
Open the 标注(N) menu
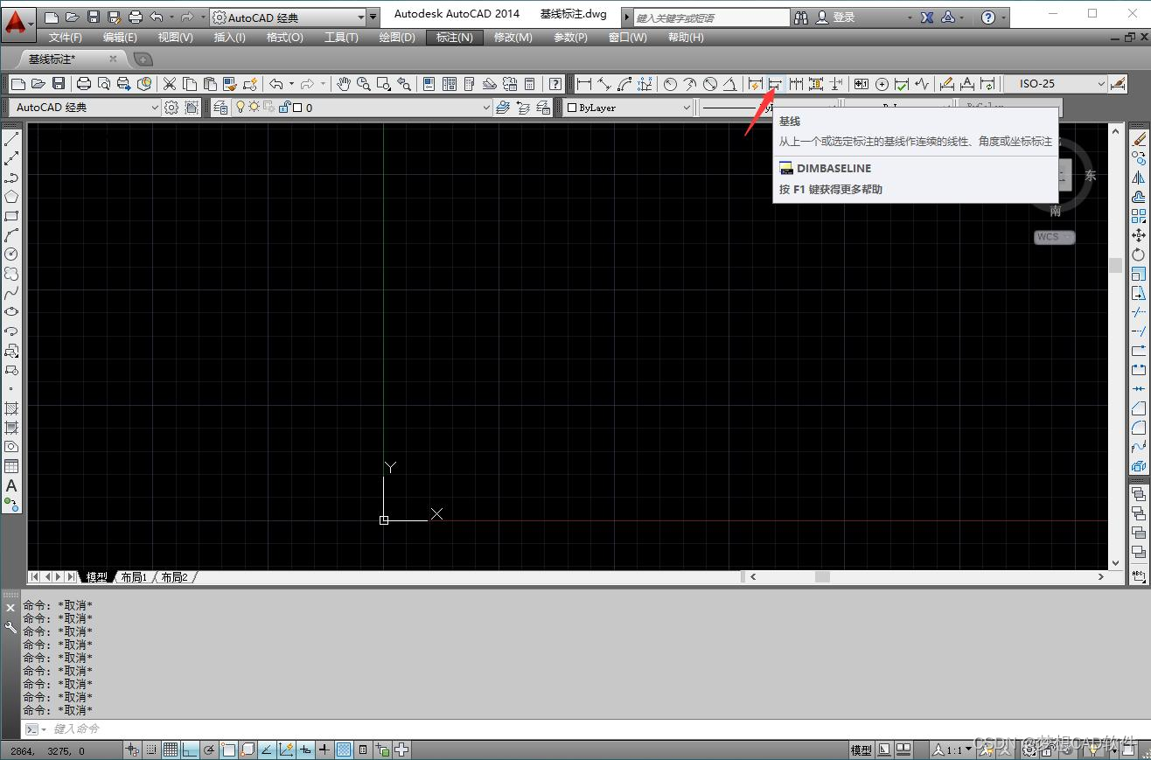coord(454,37)
